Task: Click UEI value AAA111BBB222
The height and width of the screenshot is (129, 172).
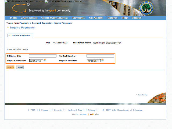Action: tap(60, 43)
